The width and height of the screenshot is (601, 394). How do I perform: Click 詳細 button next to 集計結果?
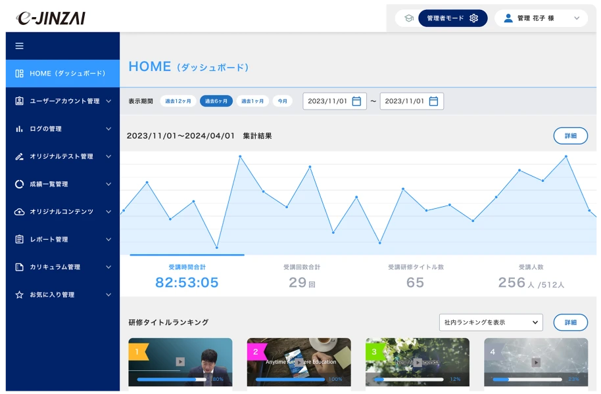(x=570, y=136)
